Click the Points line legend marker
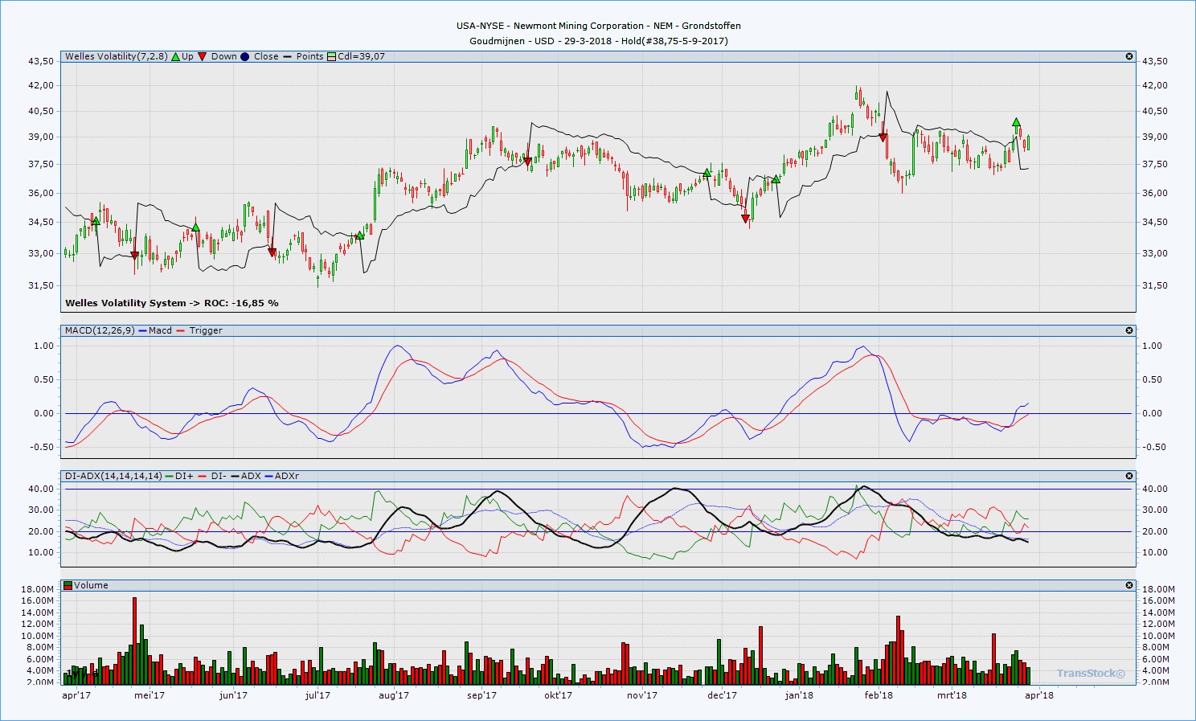The width and height of the screenshot is (1196, 721). [x=287, y=56]
